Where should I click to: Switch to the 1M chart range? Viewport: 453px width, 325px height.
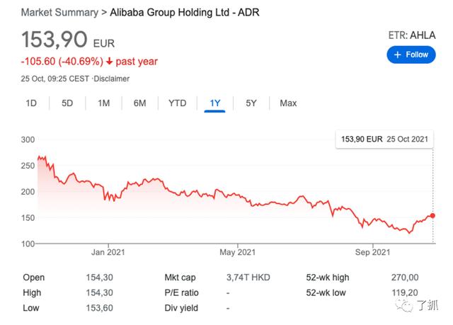(x=103, y=103)
